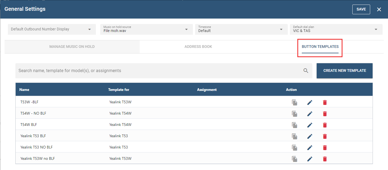388x170 pixels.
Task: Click Create New Template button
Action: click(x=344, y=71)
